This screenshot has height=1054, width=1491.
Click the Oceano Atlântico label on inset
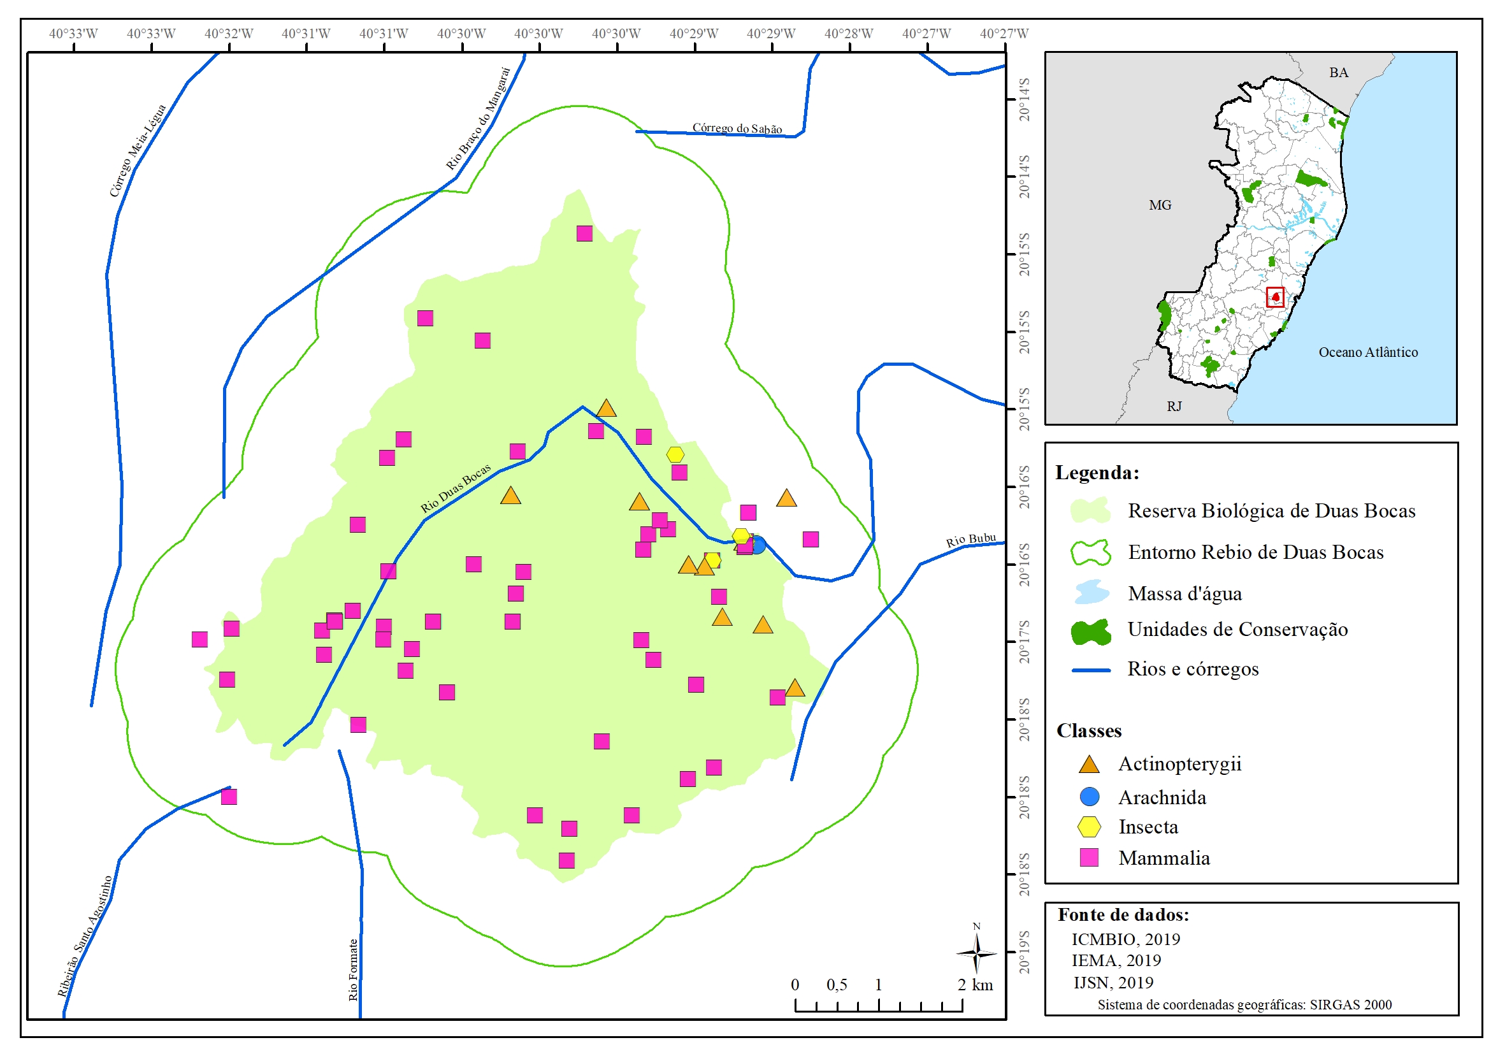coord(1367,352)
